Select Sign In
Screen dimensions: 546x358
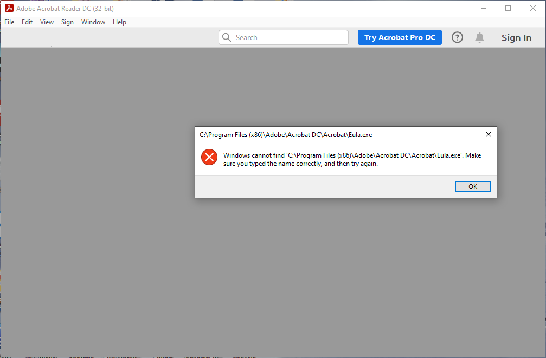516,37
